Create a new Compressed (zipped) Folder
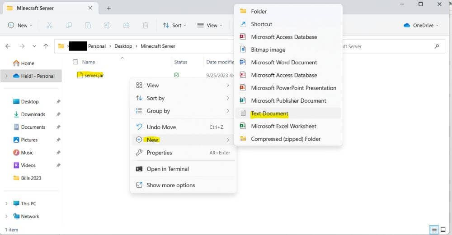 click(288, 139)
